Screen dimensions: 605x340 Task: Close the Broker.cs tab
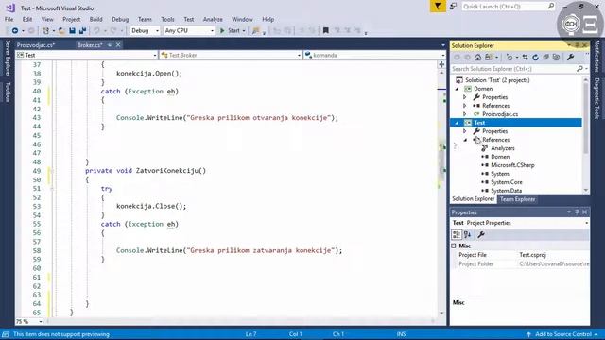point(118,45)
